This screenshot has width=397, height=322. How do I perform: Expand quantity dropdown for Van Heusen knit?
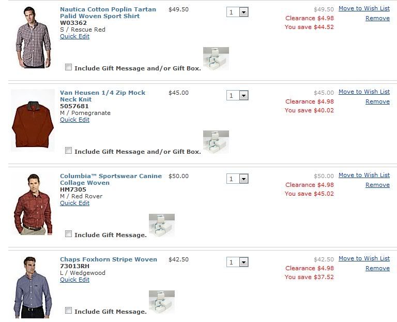(x=237, y=96)
